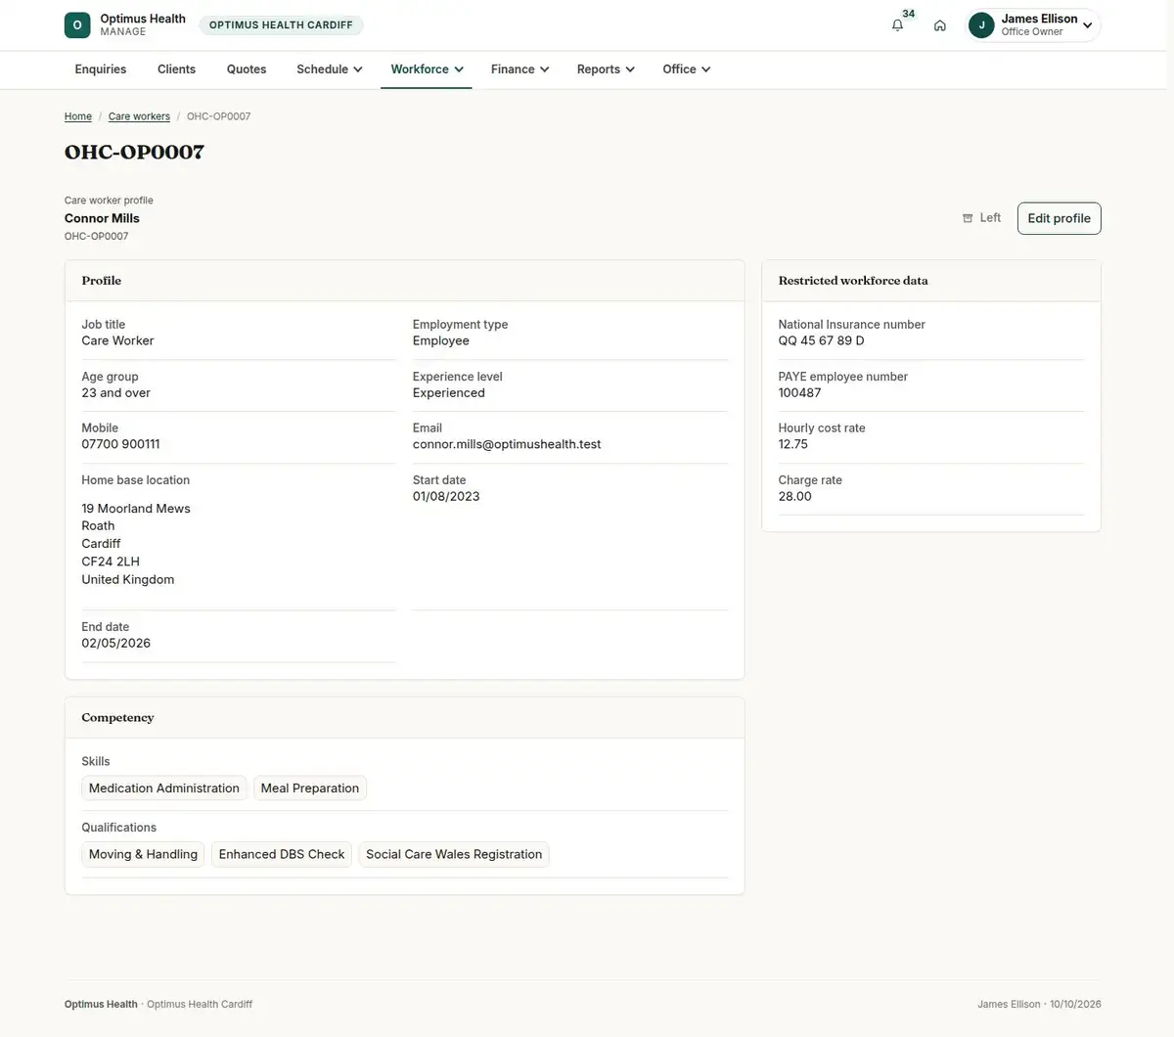Screen dimensions: 1174x1037
Task: Click the OHC-OP0007 page title
Action: point(134,152)
